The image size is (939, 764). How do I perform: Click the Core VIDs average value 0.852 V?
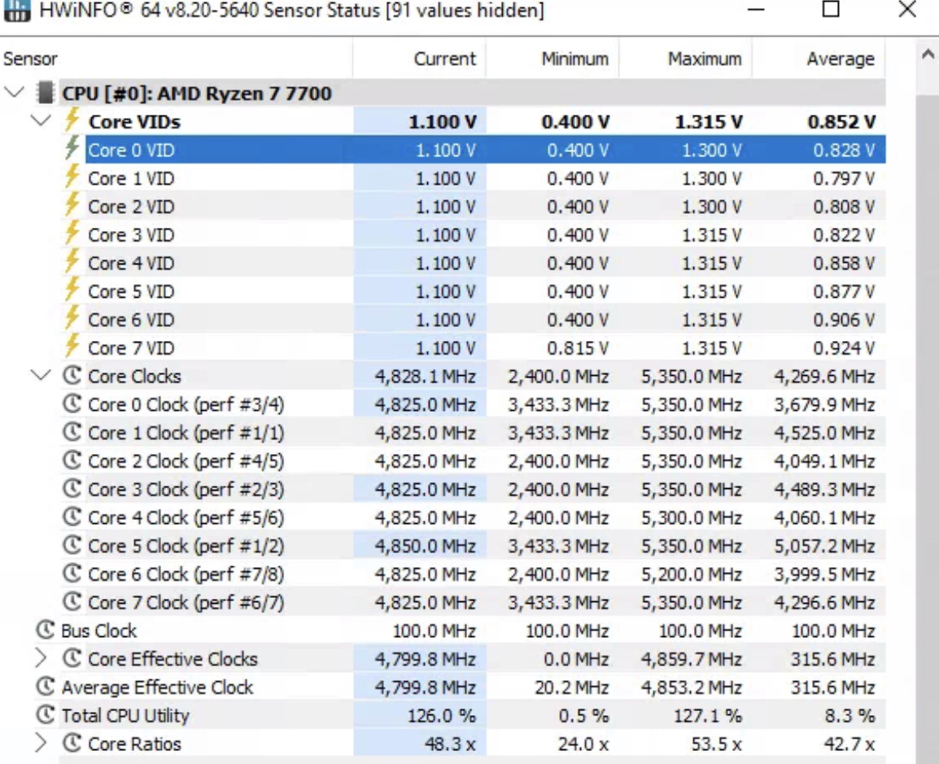(841, 121)
